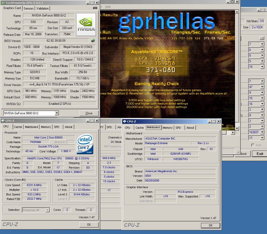Click the fsb/dram ratio 3:5 value
This screenshot has width=267, height=234.
coord(262,21)
